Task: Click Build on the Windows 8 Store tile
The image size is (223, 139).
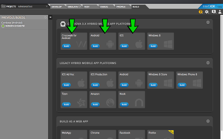Action: click(x=153, y=85)
